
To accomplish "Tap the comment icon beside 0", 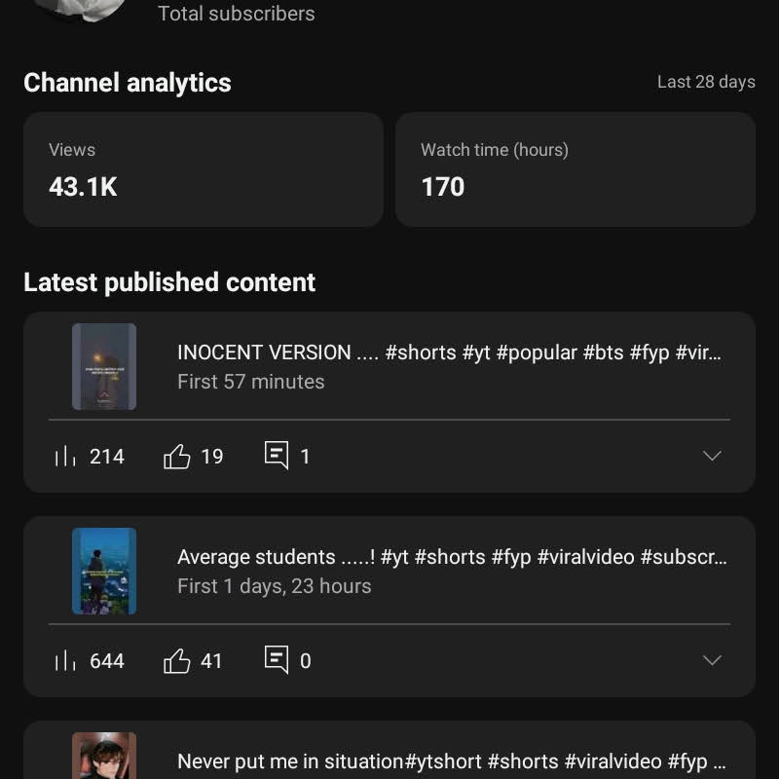I will pyautogui.click(x=277, y=659).
